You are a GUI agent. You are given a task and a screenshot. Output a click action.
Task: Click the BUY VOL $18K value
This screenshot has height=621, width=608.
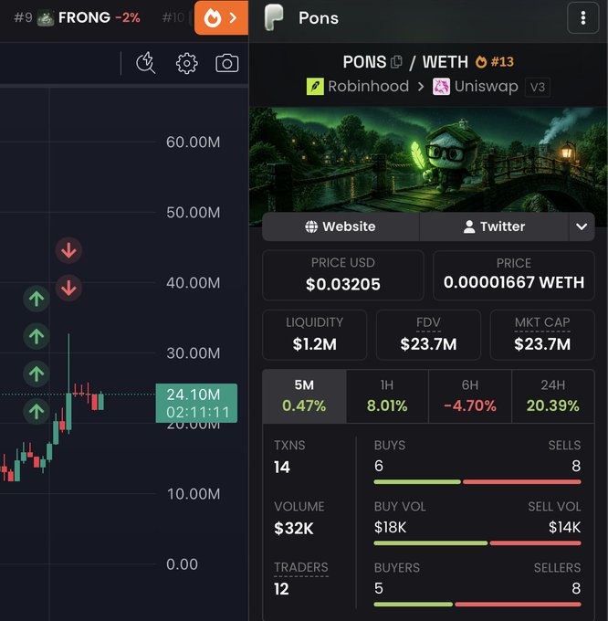click(391, 527)
